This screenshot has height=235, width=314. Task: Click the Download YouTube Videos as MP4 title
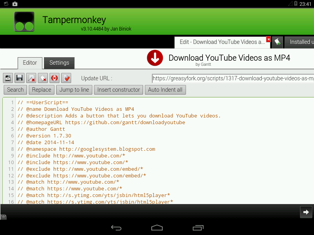coord(229,58)
